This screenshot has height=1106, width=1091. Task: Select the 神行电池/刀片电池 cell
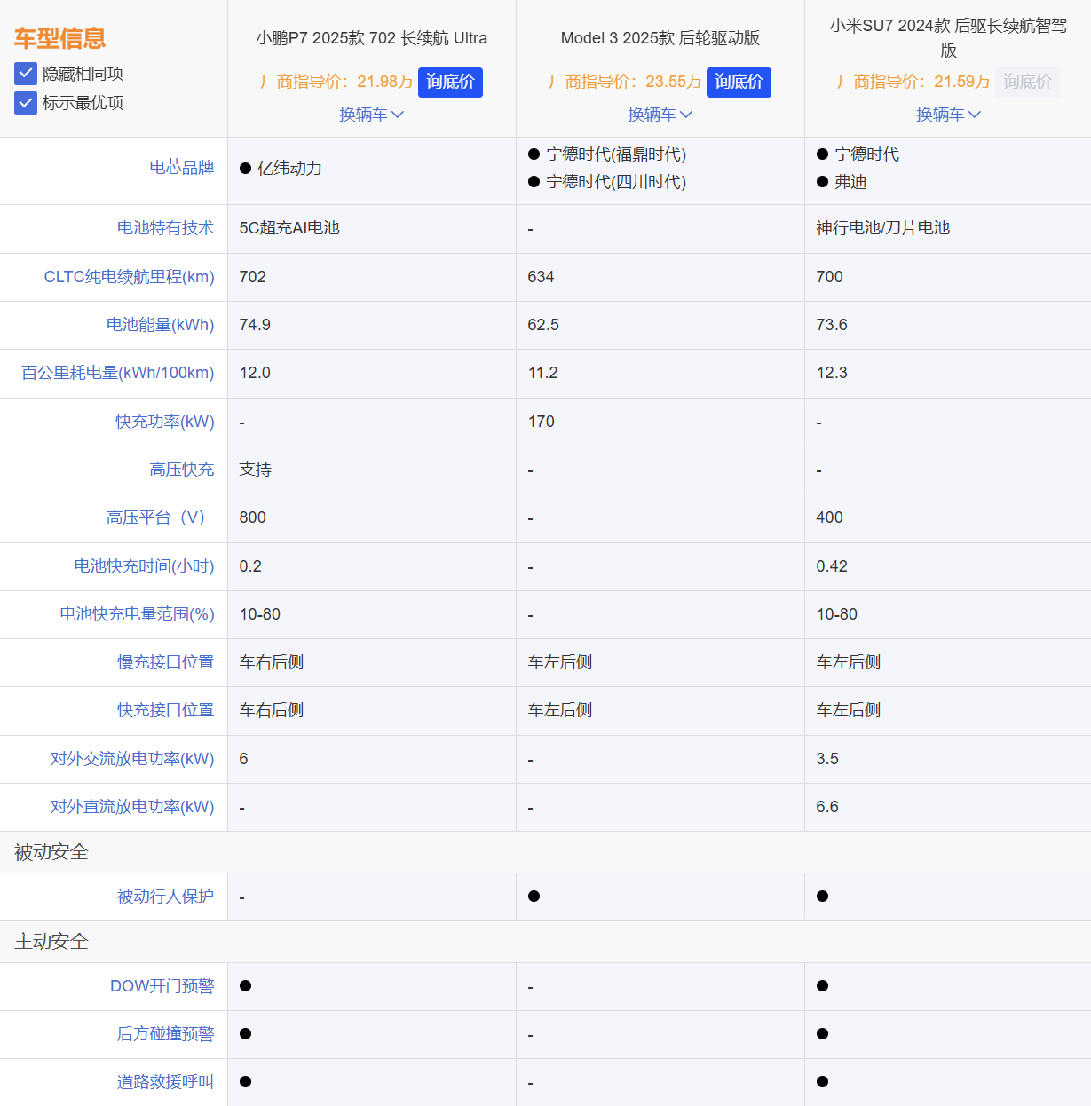(x=883, y=228)
